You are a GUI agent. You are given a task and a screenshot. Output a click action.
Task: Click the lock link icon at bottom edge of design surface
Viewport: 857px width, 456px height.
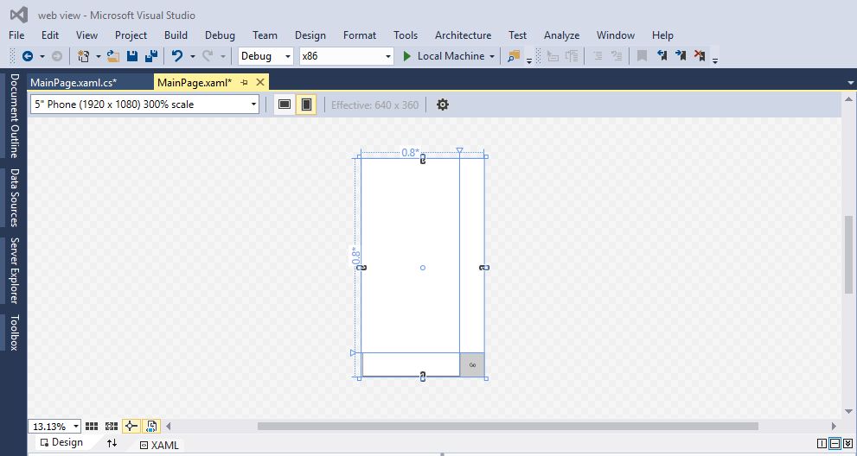click(423, 377)
